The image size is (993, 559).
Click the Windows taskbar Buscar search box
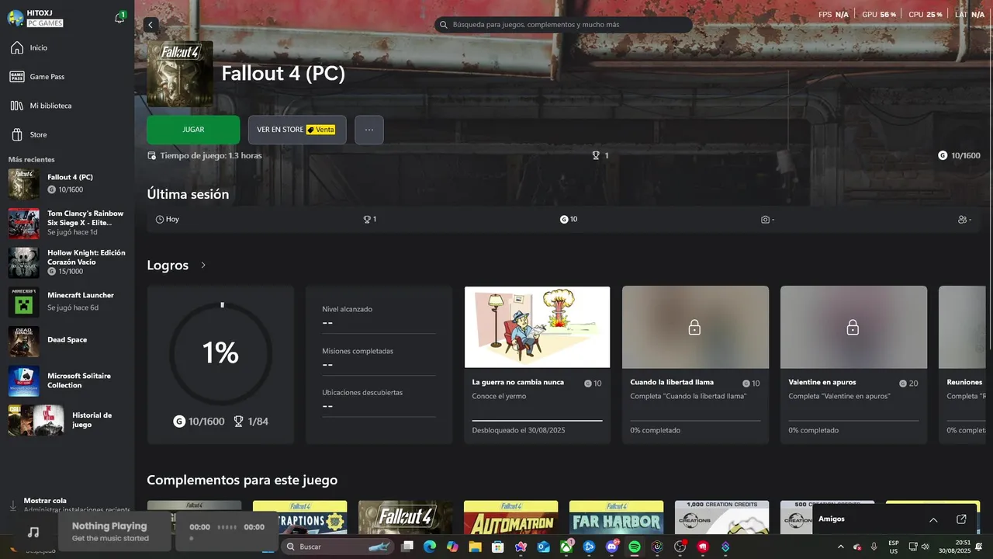(x=338, y=547)
